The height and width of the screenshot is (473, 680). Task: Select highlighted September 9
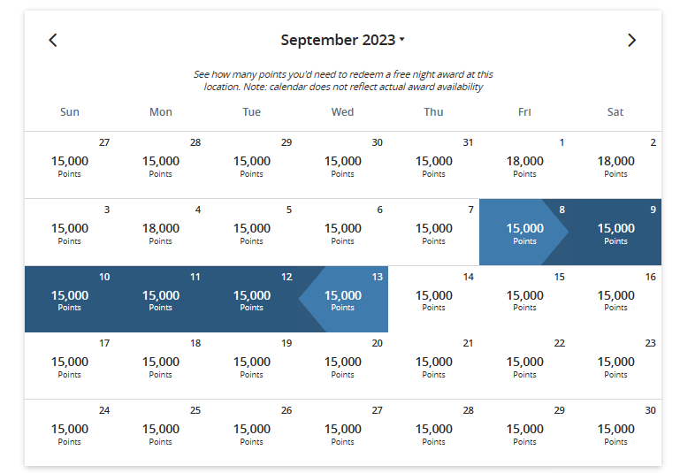click(615, 233)
